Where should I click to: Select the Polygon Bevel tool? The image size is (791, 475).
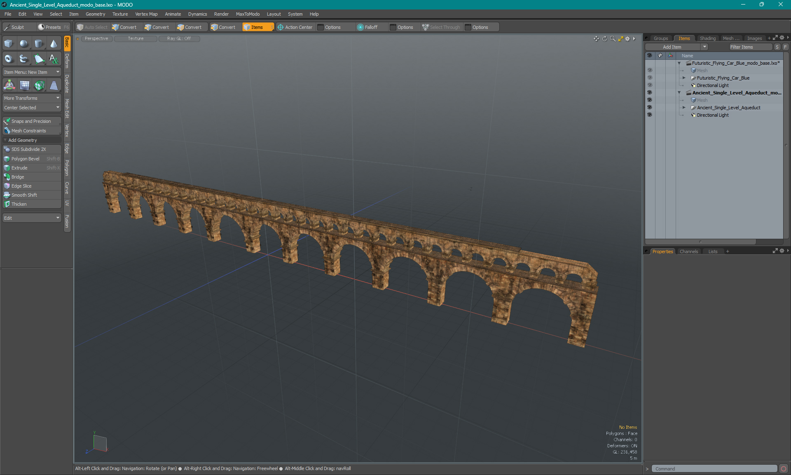pos(26,158)
